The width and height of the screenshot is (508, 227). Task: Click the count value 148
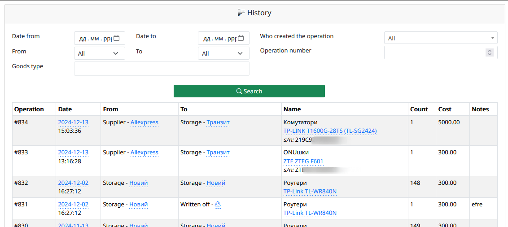pyautogui.click(x=415, y=183)
